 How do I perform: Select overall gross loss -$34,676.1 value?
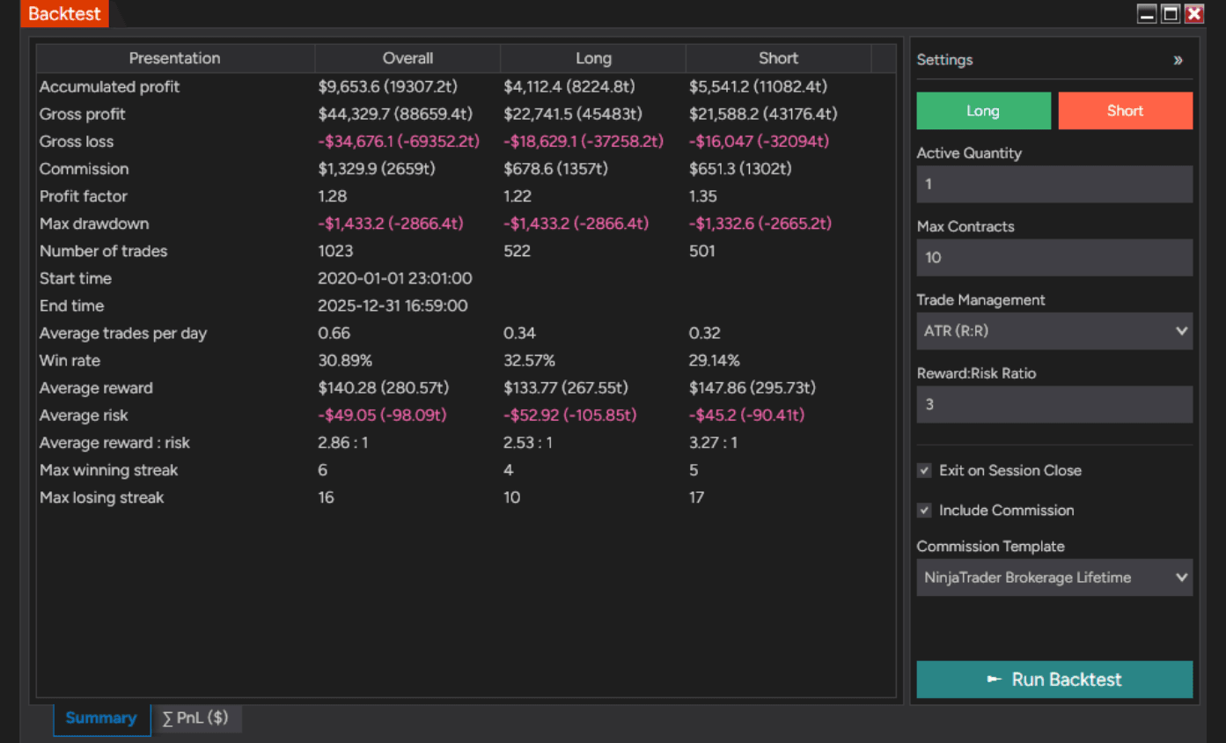click(x=399, y=142)
